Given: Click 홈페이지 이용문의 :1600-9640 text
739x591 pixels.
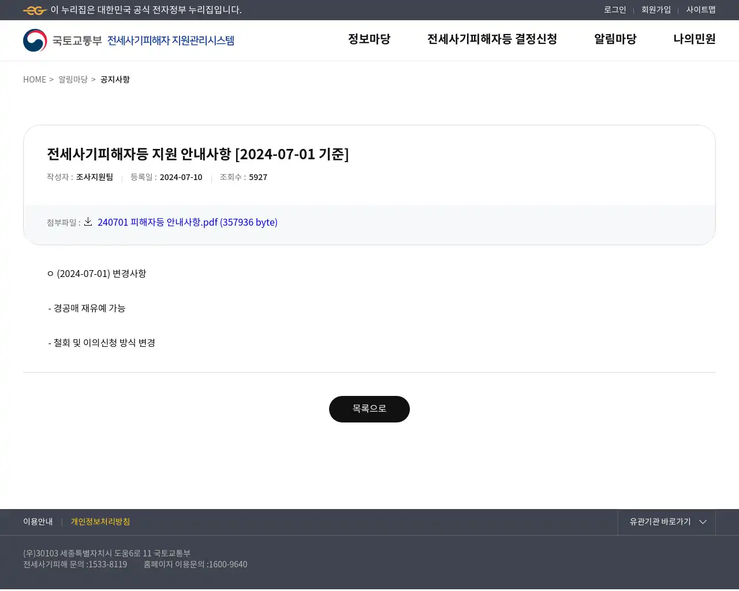Looking at the screenshot, I should tap(195, 564).
